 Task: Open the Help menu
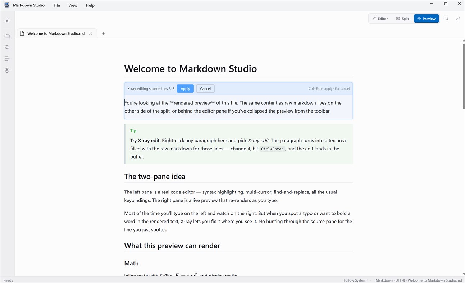coord(90,5)
